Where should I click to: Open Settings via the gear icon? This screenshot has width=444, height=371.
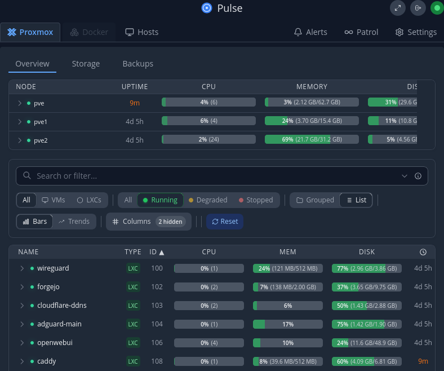click(399, 32)
